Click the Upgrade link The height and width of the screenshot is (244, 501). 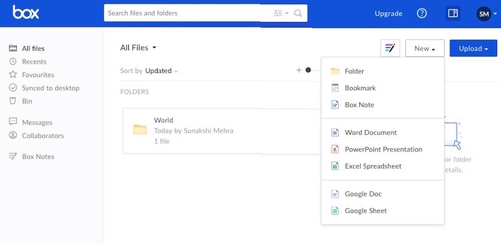(x=388, y=13)
